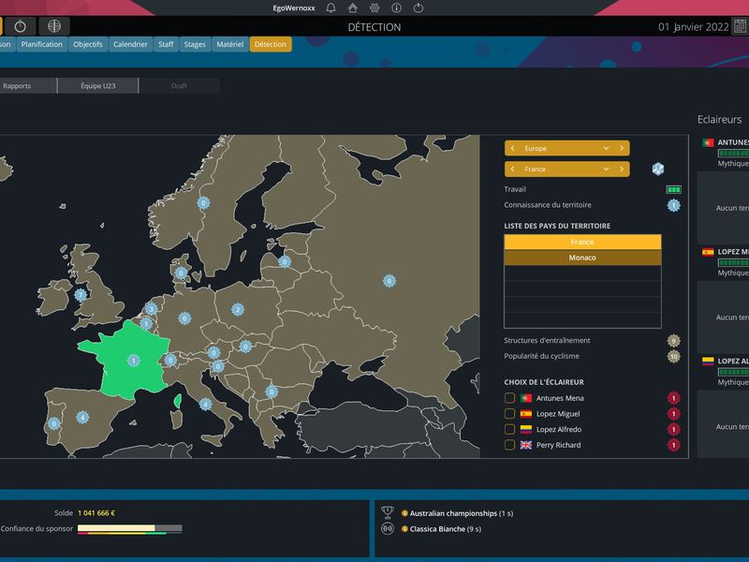Viewport: 749px width, 562px height.
Task: Open the Détection tab
Action: point(271,44)
